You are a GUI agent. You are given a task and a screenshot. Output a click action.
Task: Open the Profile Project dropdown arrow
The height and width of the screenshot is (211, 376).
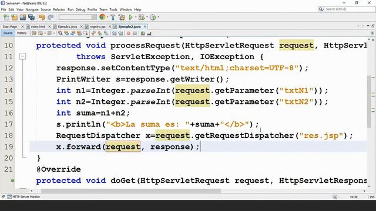click(158, 17)
